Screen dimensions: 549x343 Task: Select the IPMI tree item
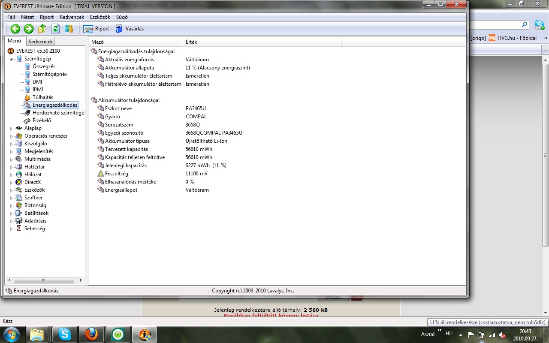38,90
